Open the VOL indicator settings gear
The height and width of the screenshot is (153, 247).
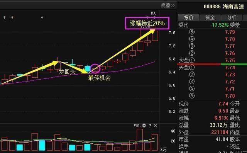pyautogui.click(x=144, y=126)
